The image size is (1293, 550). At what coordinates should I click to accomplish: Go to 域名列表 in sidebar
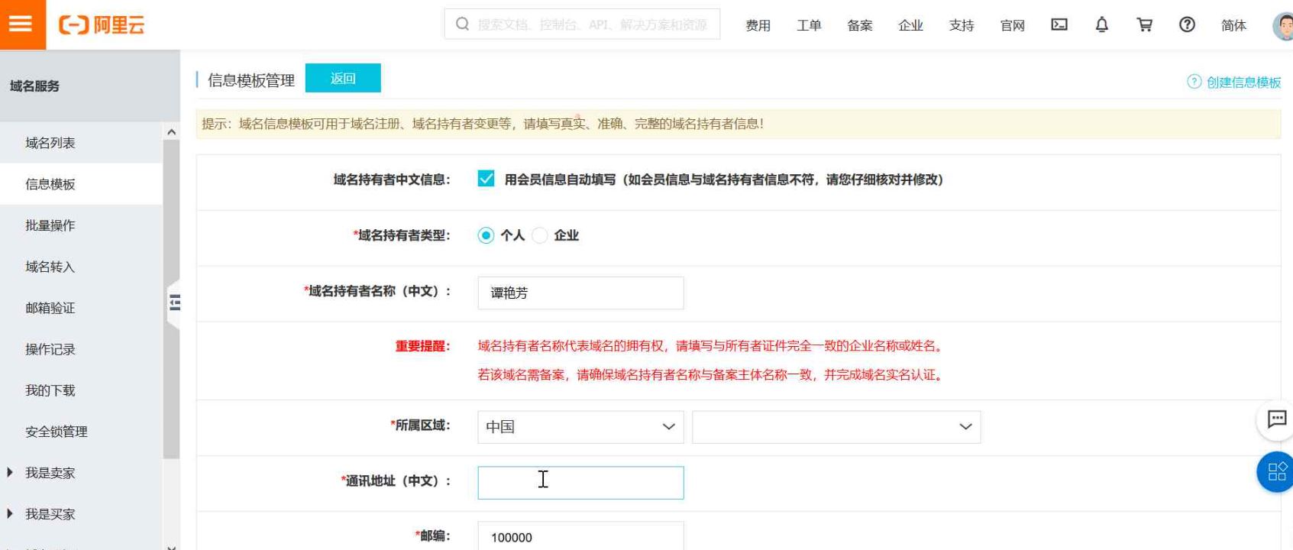50,143
